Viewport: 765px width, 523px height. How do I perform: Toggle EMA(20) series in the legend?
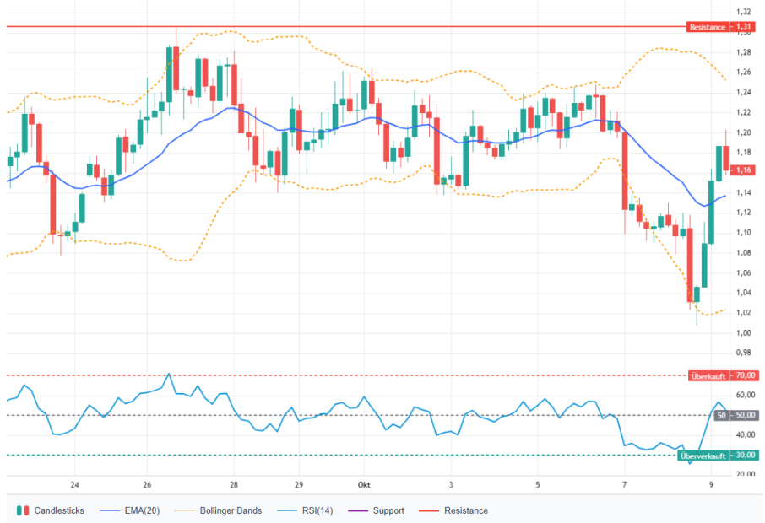click(x=130, y=510)
